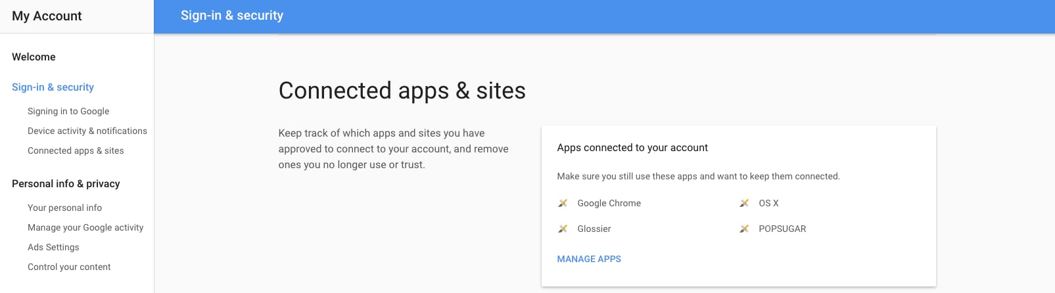The image size is (1055, 293).
Task: Click the icon beside OS X
Action: 744,203
